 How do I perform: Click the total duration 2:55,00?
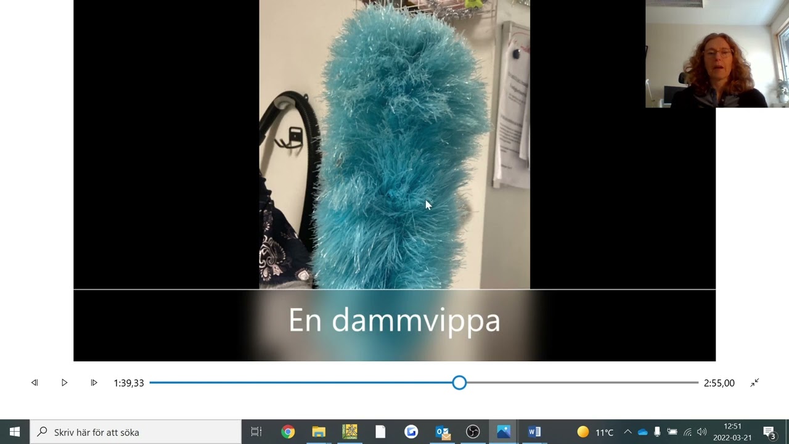(x=719, y=383)
